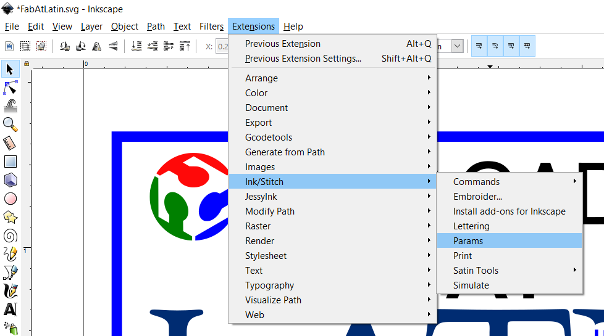Expand the Satin Tools submenu
The width and height of the screenshot is (604, 336).
tap(510, 270)
